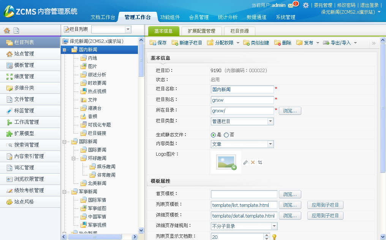Switch to the 扩展配置管理 tab
The width and height of the screenshot is (386, 240).
tap(201, 31)
